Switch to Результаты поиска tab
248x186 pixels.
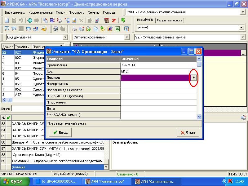[x=170, y=20]
